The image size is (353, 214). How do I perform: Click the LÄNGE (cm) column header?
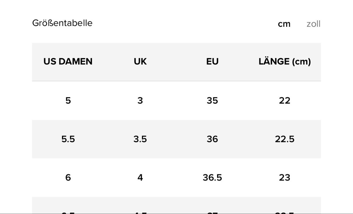pyautogui.click(x=285, y=62)
